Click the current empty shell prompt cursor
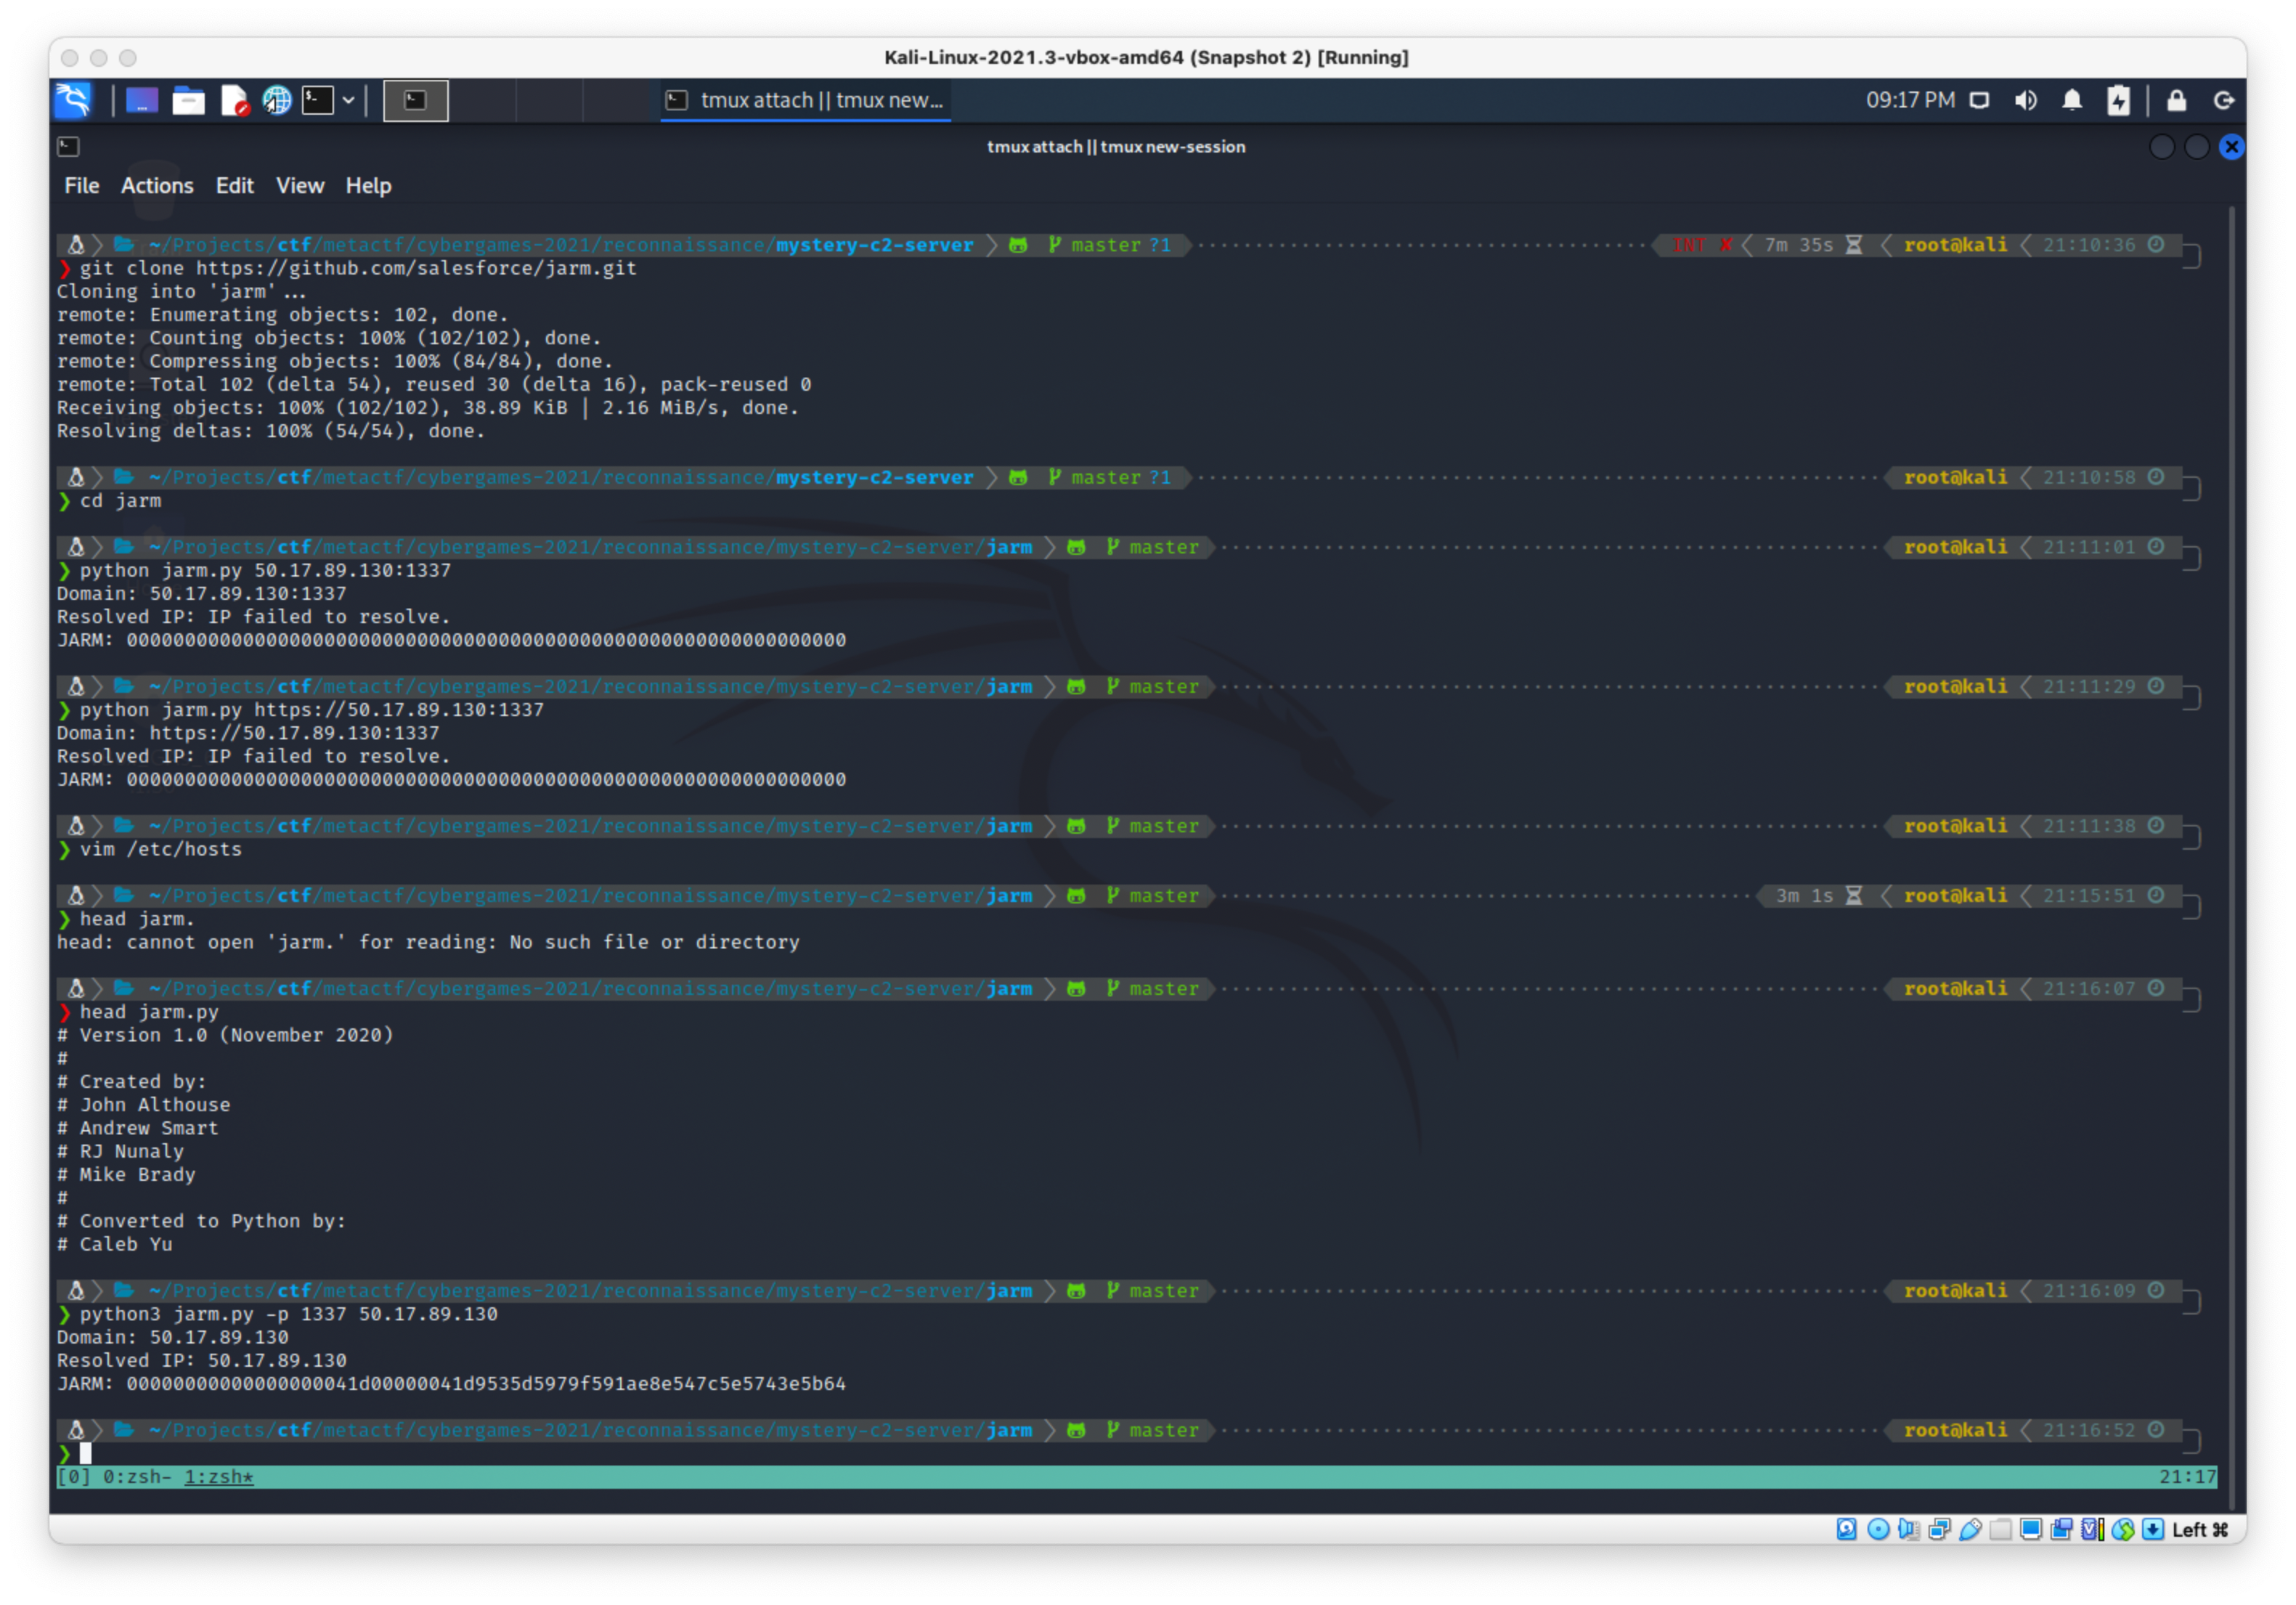The height and width of the screenshot is (1605, 2296). [x=85, y=1453]
